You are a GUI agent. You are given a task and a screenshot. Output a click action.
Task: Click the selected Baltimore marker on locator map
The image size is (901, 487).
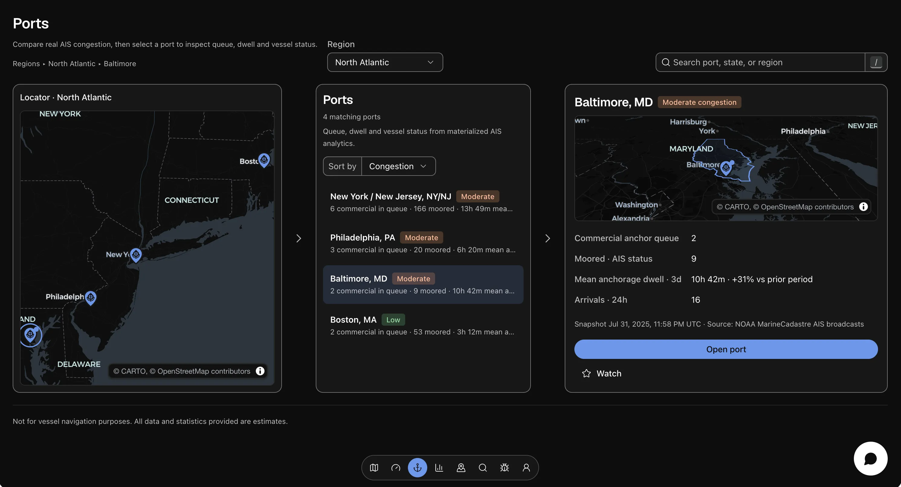(x=31, y=335)
